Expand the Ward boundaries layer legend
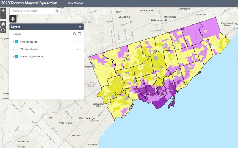The width and height of the screenshot is (238, 148). tap(13, 42)
